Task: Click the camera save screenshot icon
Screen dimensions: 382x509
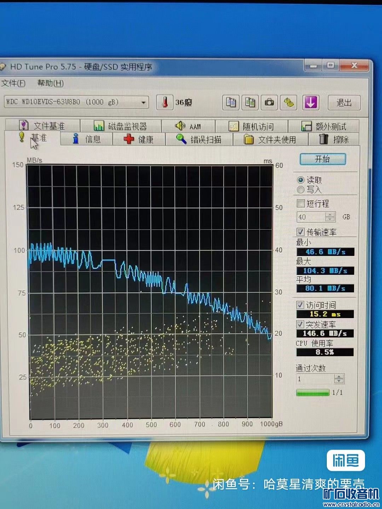Action: [x=270, y=103]
